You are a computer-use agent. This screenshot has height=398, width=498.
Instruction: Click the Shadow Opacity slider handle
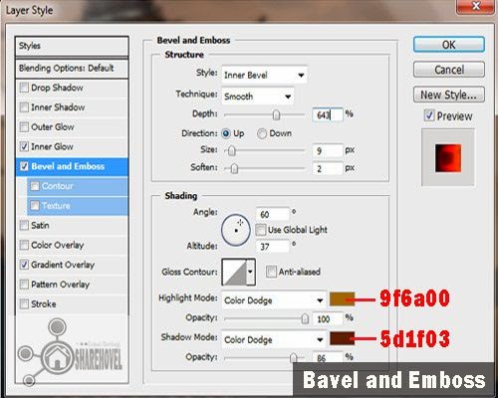pyautogui.click(x=293, y=357)
